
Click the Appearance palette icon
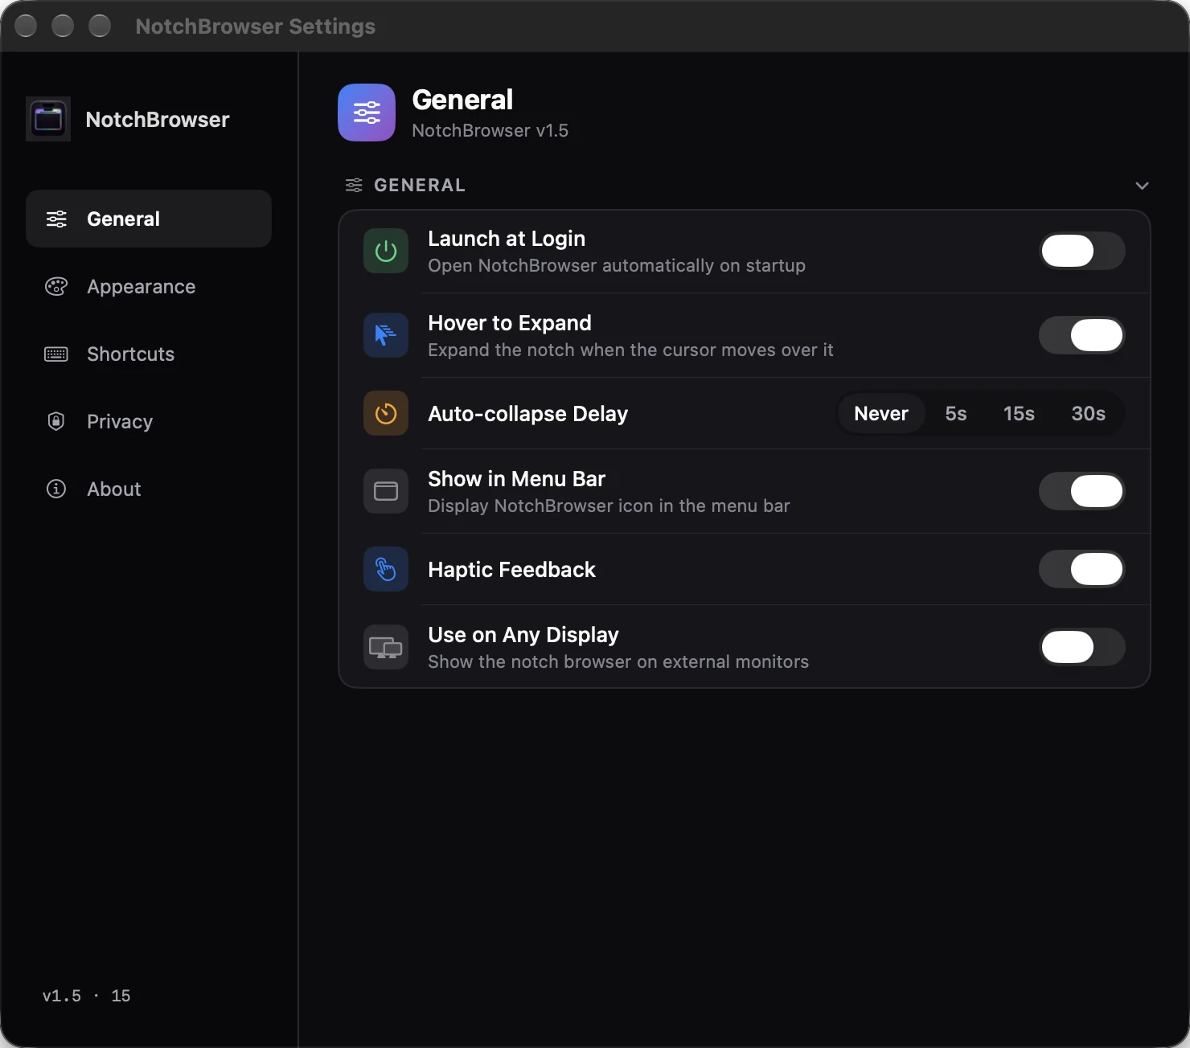pos(56,286)
